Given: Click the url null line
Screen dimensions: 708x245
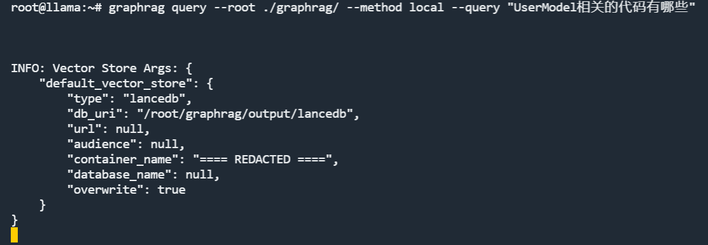Looking at the screenshot, I should pos(109,129).
